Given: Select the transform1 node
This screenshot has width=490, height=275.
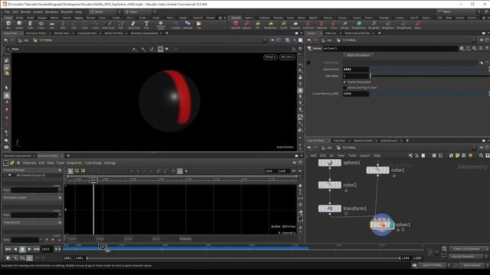Looking at the screenshot, I should pos(330,209).
